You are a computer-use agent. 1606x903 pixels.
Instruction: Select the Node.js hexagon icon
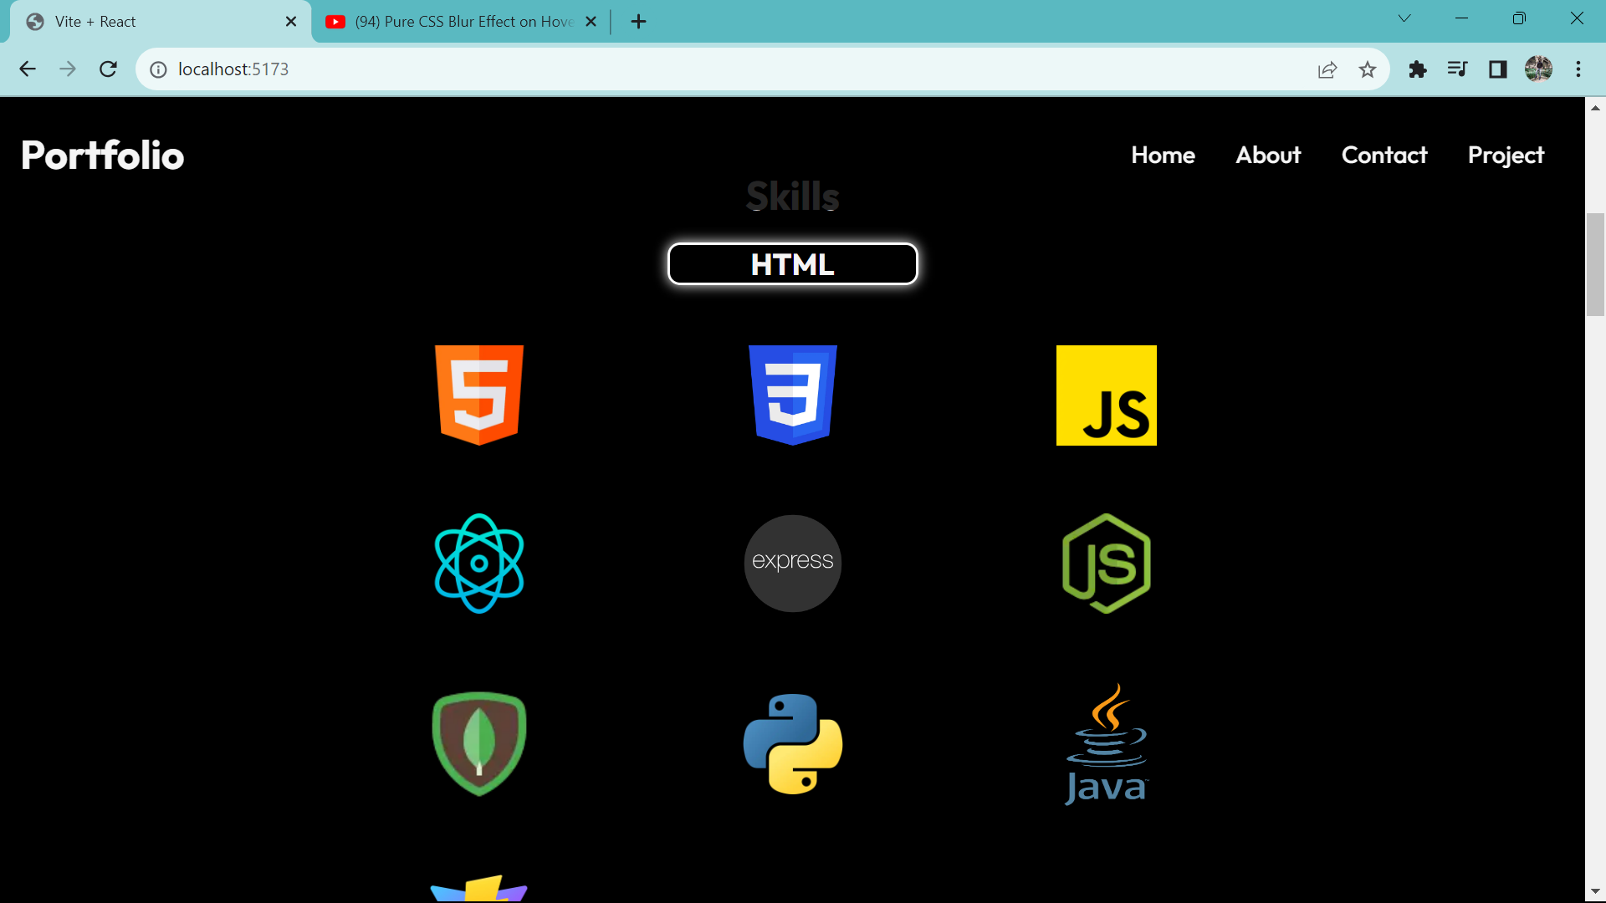pos(1107,563)
